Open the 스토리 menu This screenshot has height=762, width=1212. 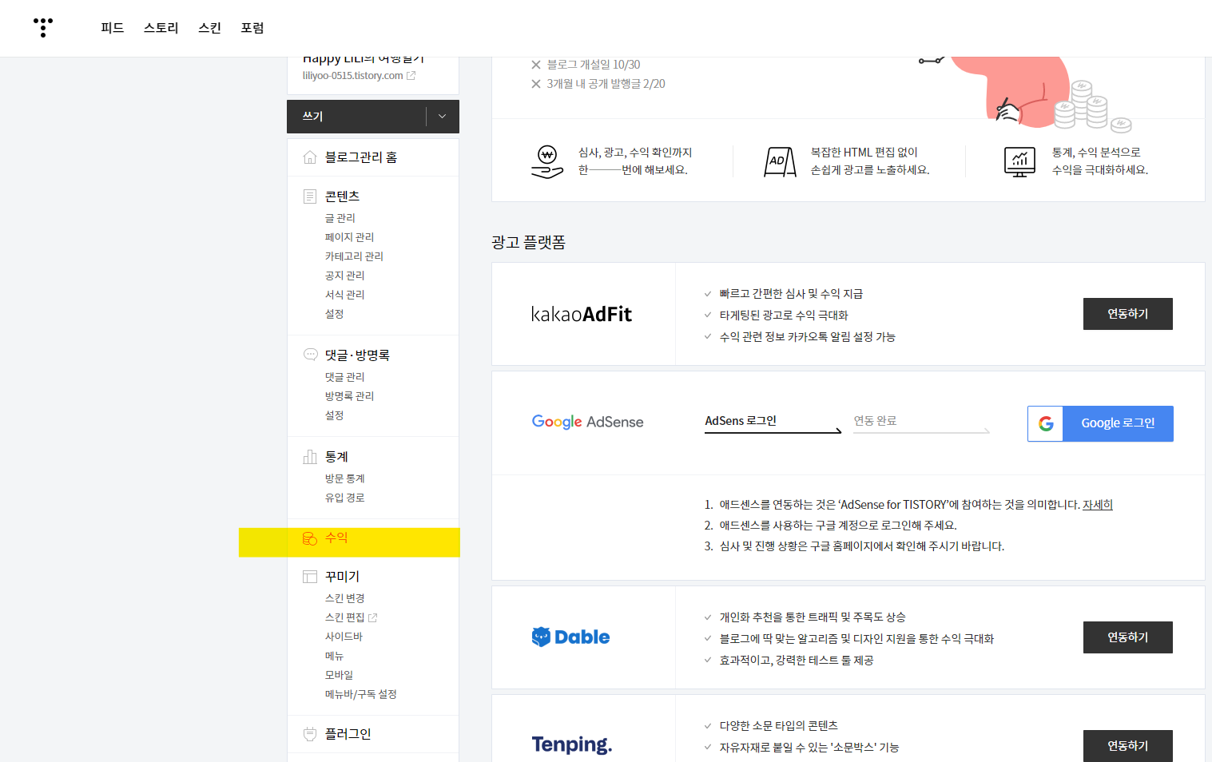(161, 28)
